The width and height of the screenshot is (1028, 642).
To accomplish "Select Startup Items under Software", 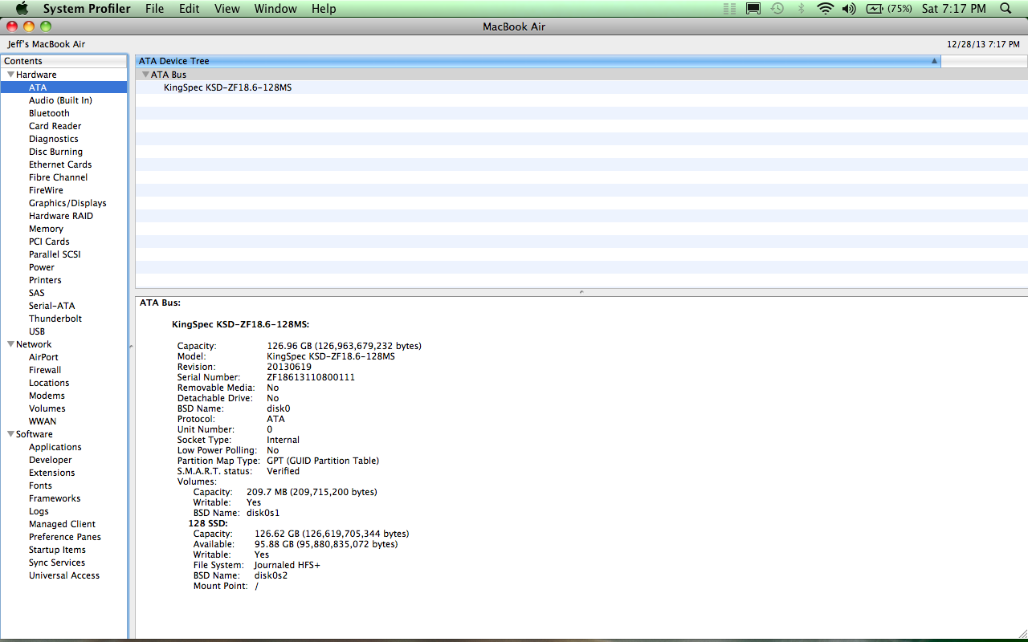I will point(57,550).
